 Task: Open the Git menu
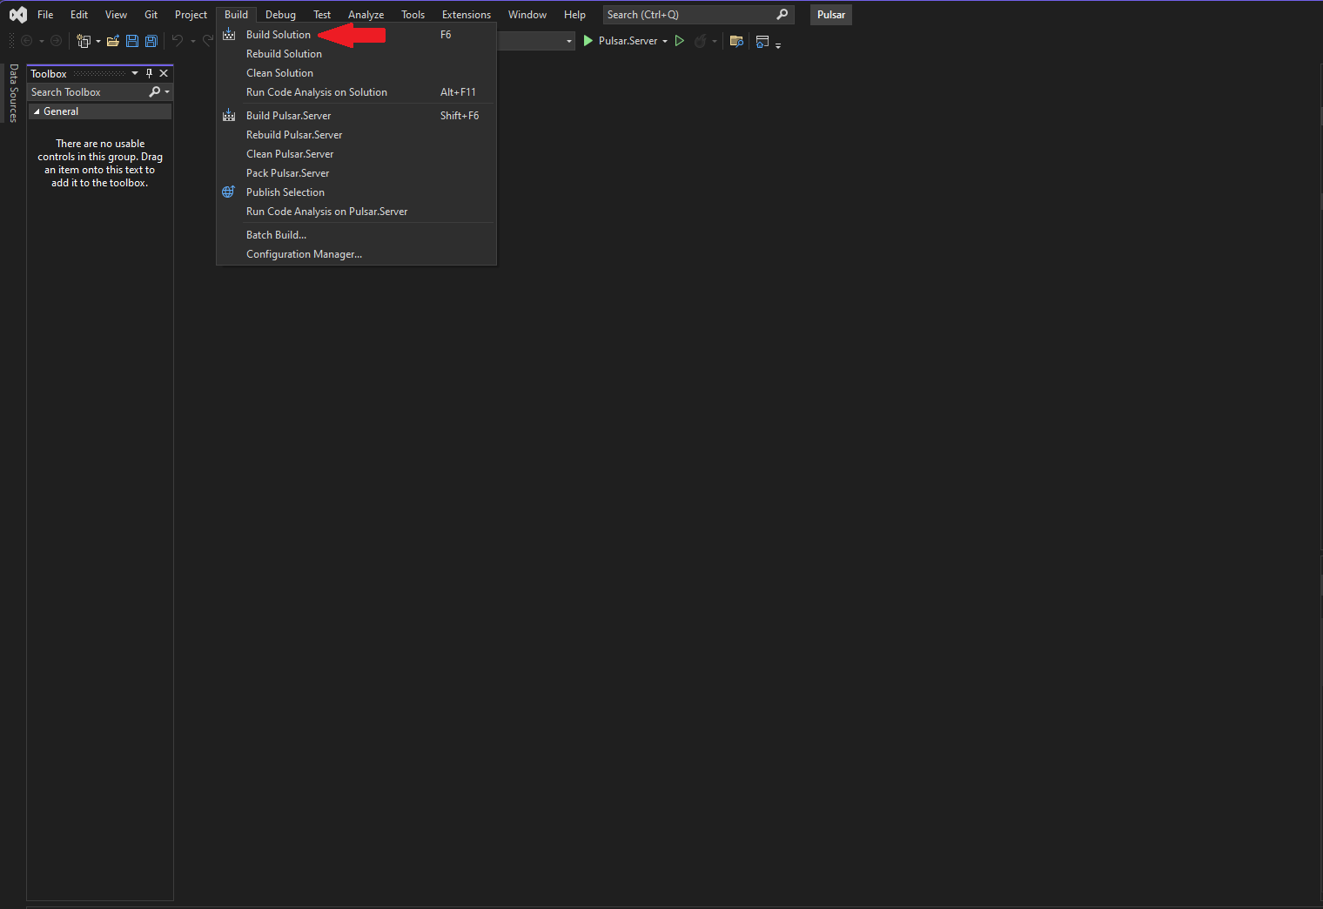151,15
